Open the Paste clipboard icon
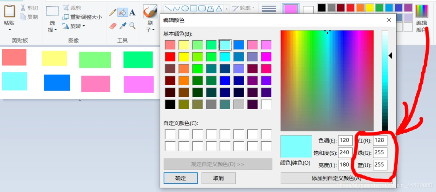 [x=10, y=11]
